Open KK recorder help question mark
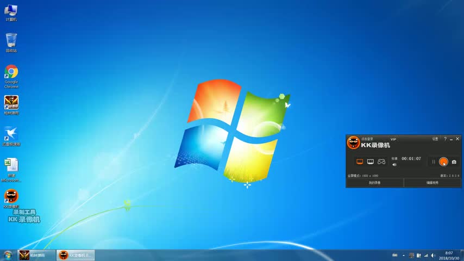This screenshot has width=464, height=261. tap(445, 139)
